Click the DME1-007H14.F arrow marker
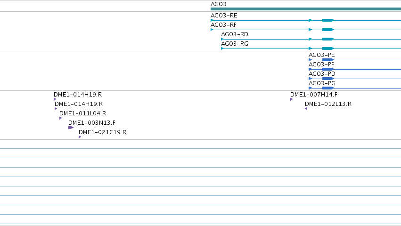This screenshot has width=401, height=226. (291, 99)
